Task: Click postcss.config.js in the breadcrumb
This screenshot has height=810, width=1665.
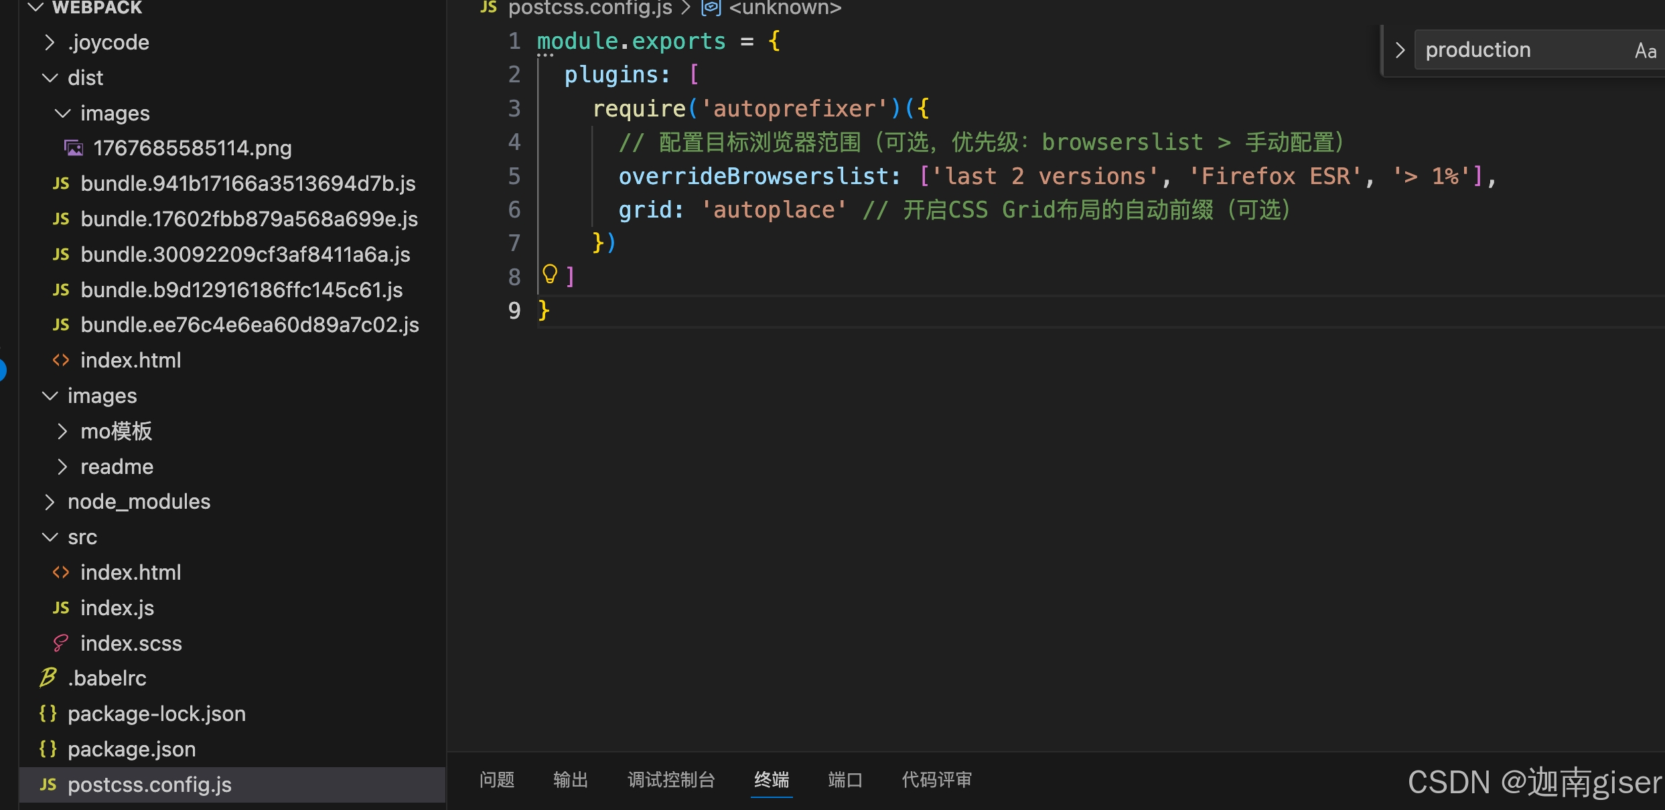Action: [589, 8]
